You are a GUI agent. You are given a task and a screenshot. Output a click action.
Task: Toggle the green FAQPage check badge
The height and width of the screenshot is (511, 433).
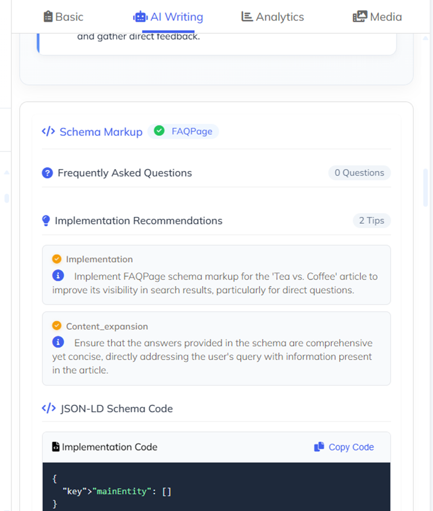click(x=159, y=131)
